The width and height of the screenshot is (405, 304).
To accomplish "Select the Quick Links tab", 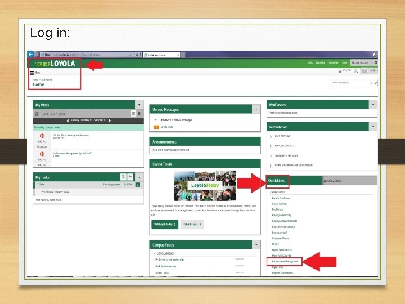I will point(276,181).
